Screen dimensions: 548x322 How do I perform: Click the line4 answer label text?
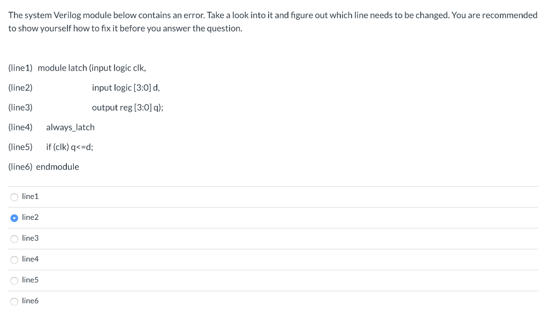30,259
